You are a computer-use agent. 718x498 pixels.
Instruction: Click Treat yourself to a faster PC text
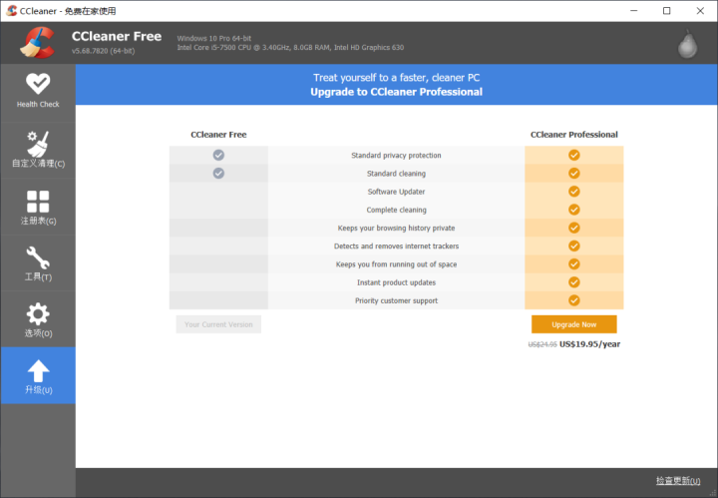[396, 78]
